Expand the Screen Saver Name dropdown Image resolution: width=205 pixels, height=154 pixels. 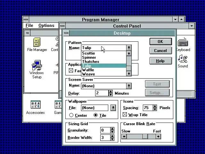(129, 86)
